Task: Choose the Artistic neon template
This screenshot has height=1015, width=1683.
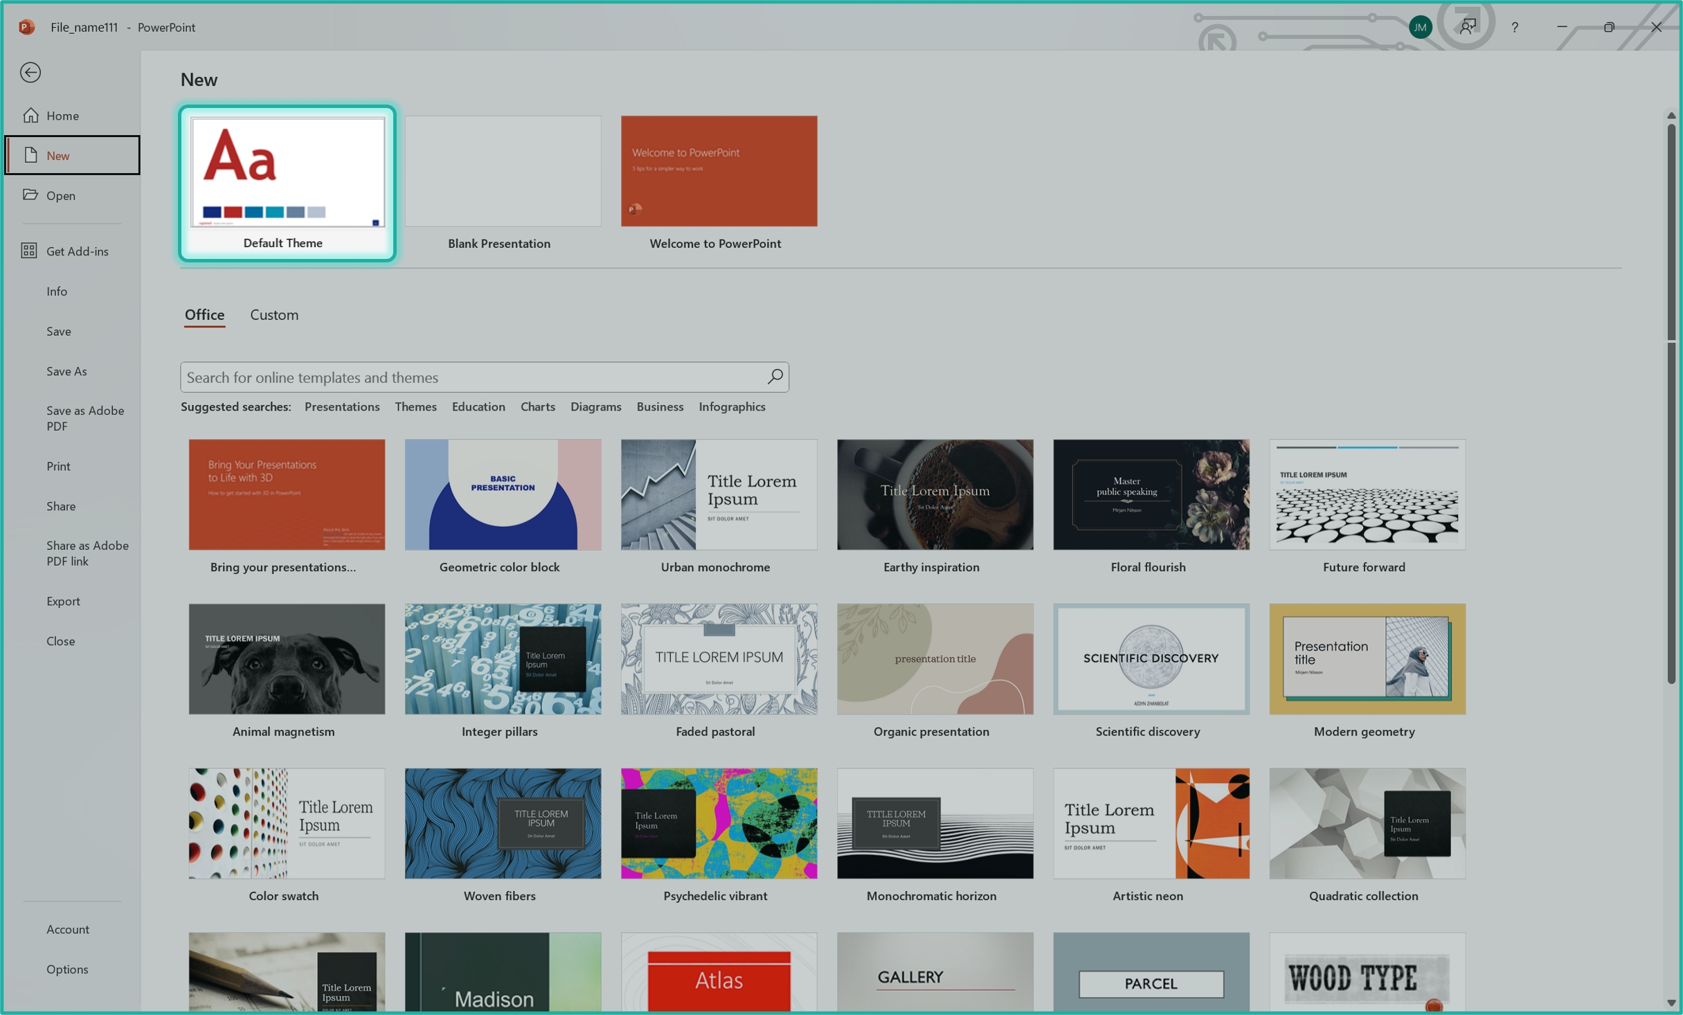Action: (1151, 823)
